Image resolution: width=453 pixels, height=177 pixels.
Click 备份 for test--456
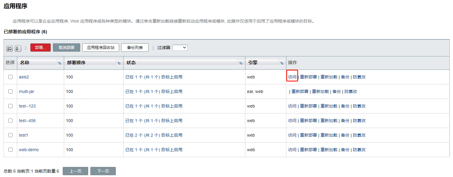point(345,121)
